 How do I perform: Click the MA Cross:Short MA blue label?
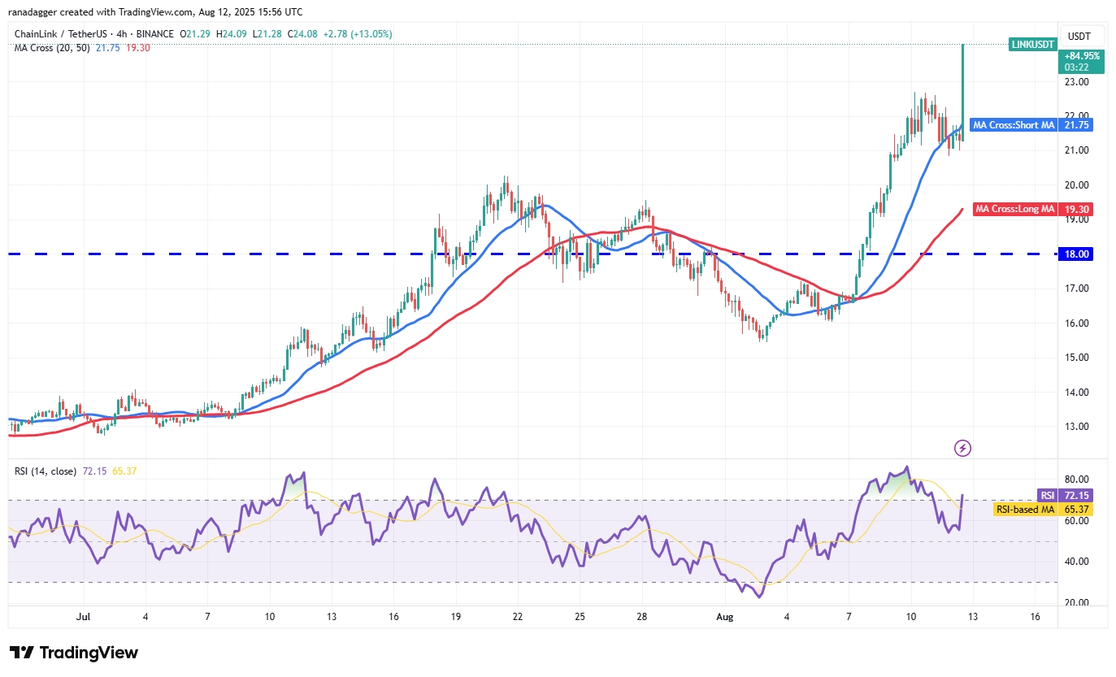click(x=1014, y=125)
